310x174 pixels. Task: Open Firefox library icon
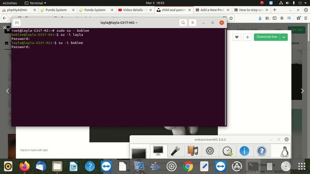coord(267,18)
